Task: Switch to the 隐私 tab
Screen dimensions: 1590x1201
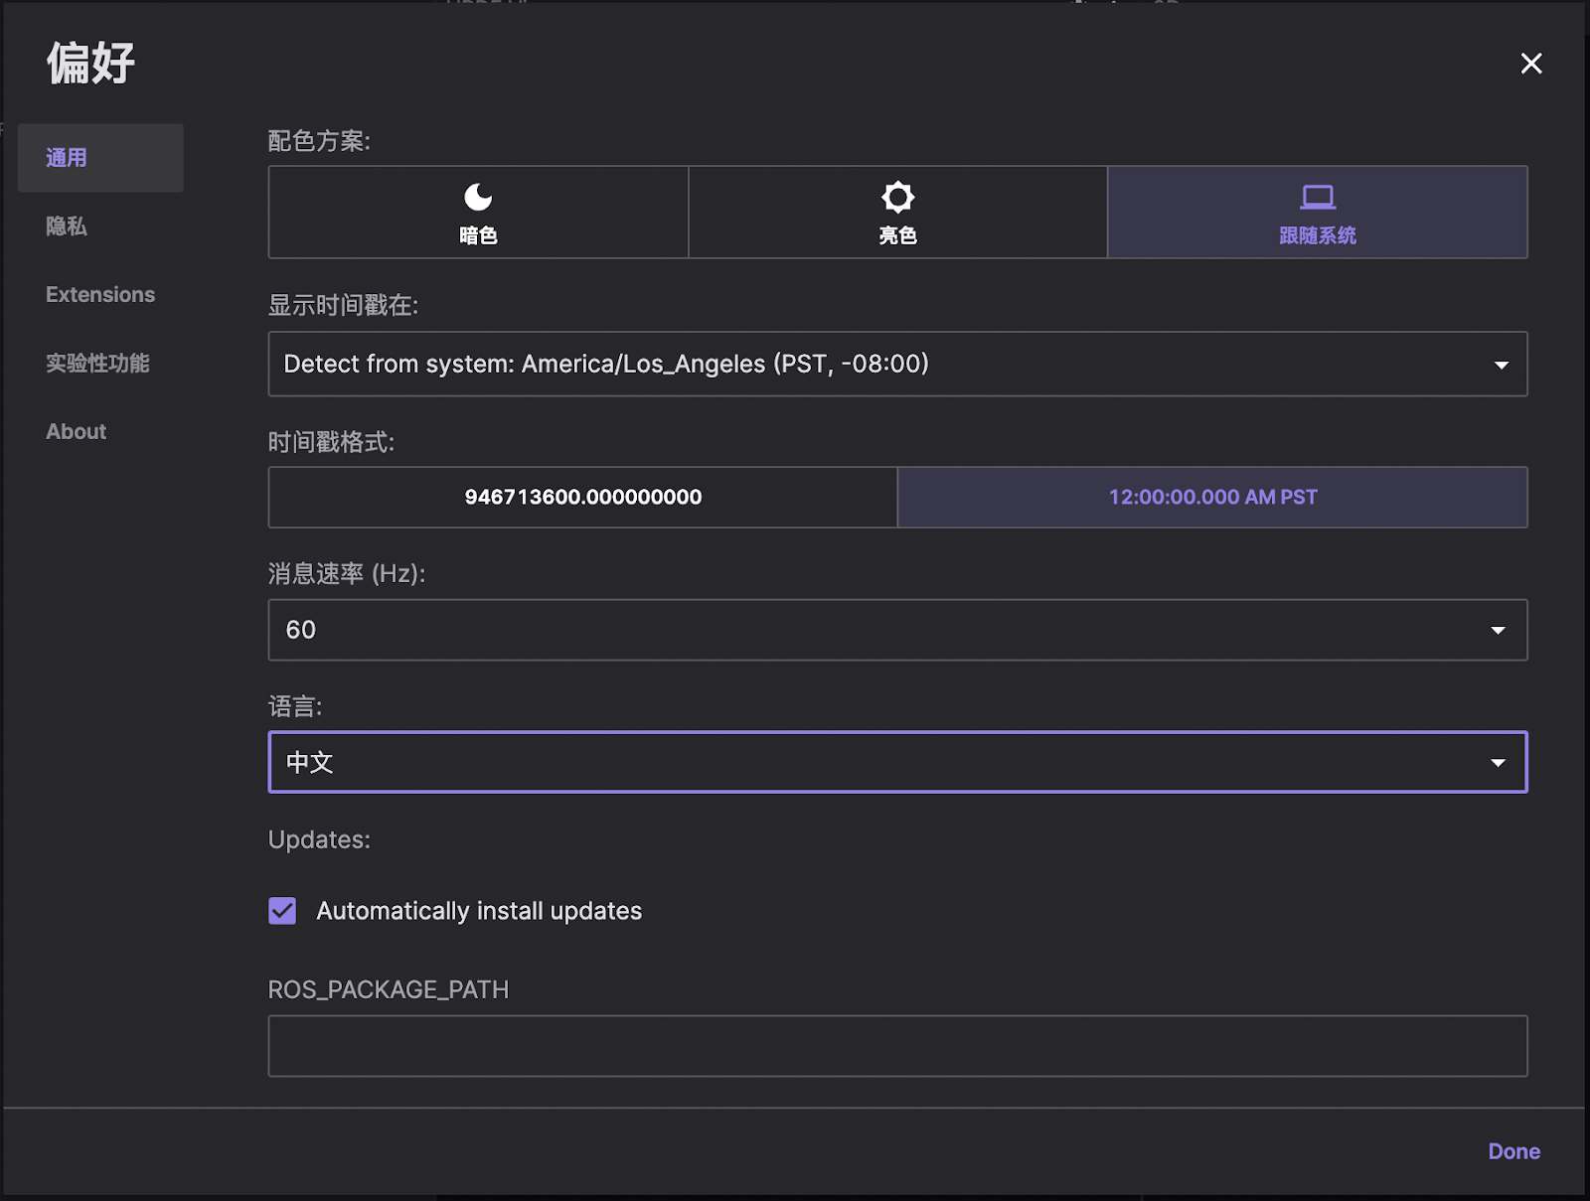Action: pos(65,226)
